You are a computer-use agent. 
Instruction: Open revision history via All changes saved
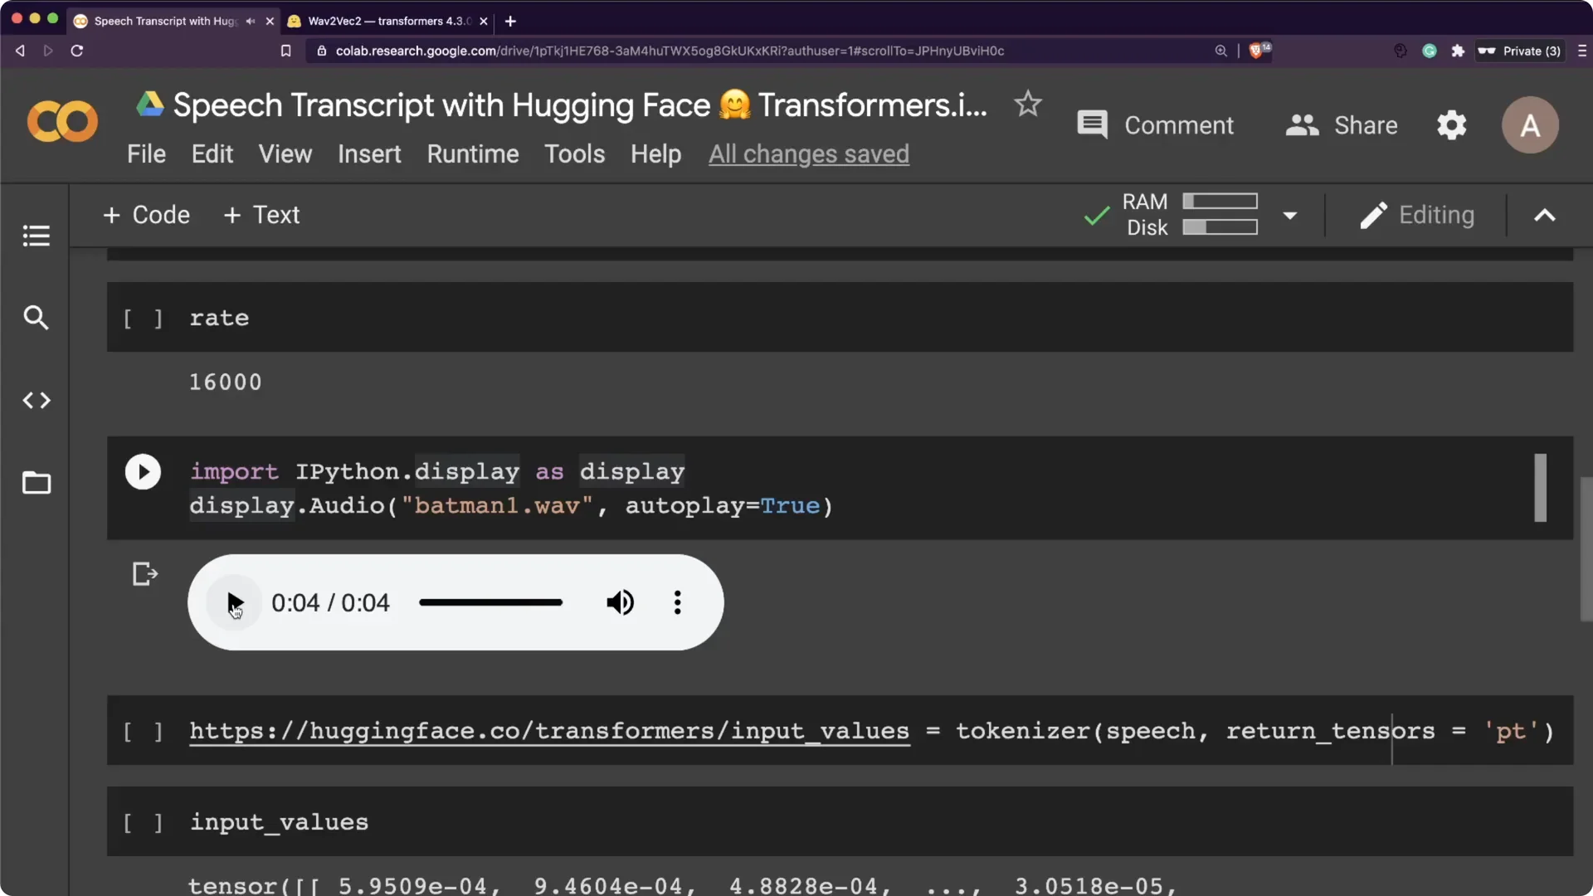click(x=809, y=153)
